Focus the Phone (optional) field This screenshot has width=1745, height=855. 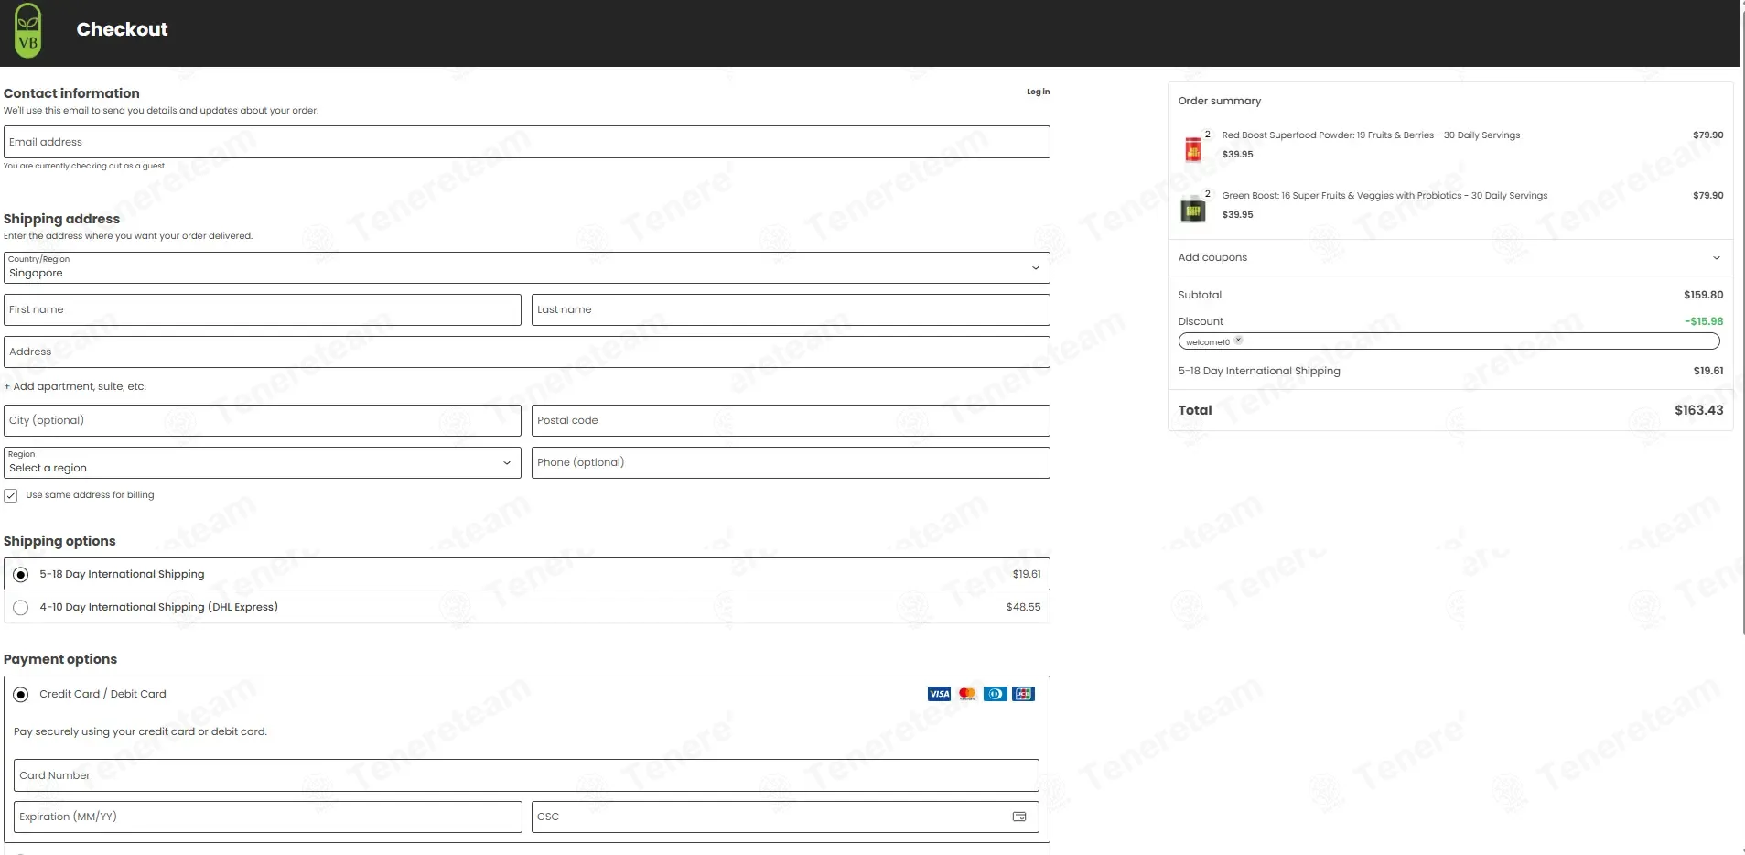coord(791,462)
